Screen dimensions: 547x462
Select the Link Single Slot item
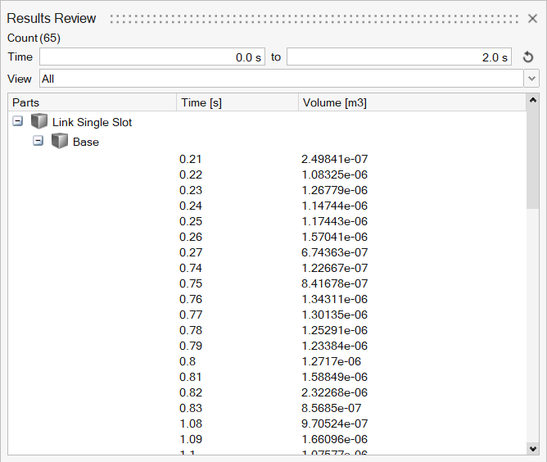pos(92,122)
